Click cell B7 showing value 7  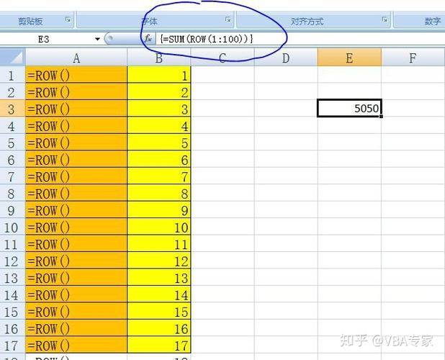coord(159,176)
